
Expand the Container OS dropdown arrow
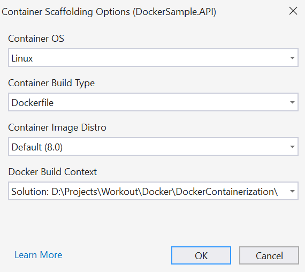[x=292, y=58]
